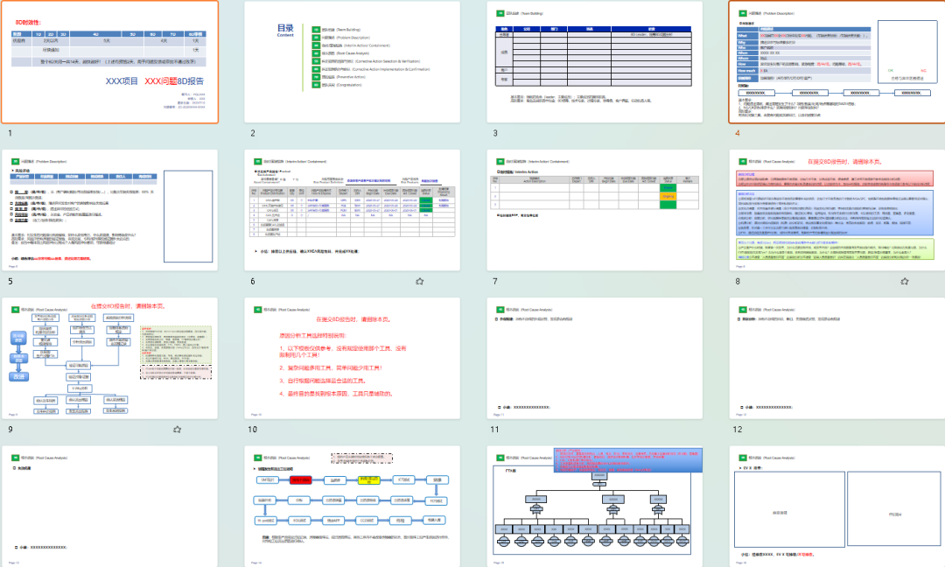Click slide number label 1

pos(10,133)
